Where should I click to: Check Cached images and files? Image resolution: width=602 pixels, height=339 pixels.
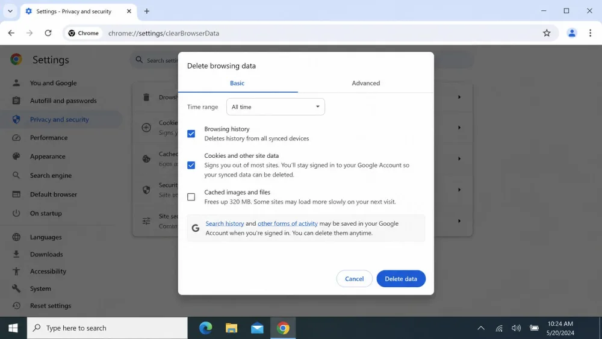(191, 197)
